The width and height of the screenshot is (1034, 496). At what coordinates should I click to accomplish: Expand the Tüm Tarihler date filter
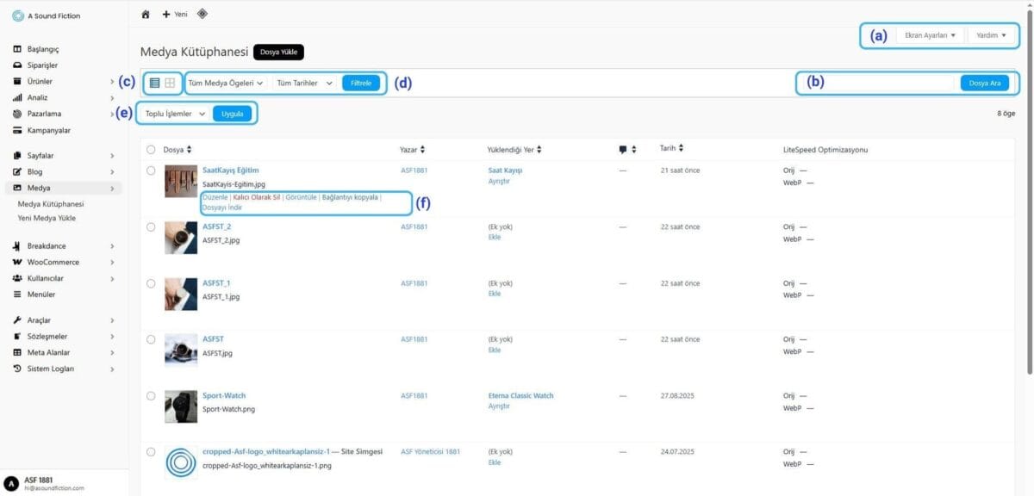pyautogui.click(x=304, y=84)
